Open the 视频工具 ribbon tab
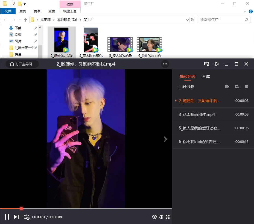The image size is (254, 224). coord(70,11)
